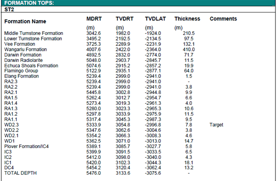The image size is (279, 181).
Task: Select the TVDRT column header
Action: coord(125,19)
